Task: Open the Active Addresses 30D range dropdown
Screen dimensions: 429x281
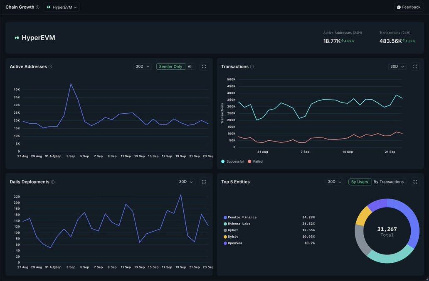Action: [x=143, y=67]
